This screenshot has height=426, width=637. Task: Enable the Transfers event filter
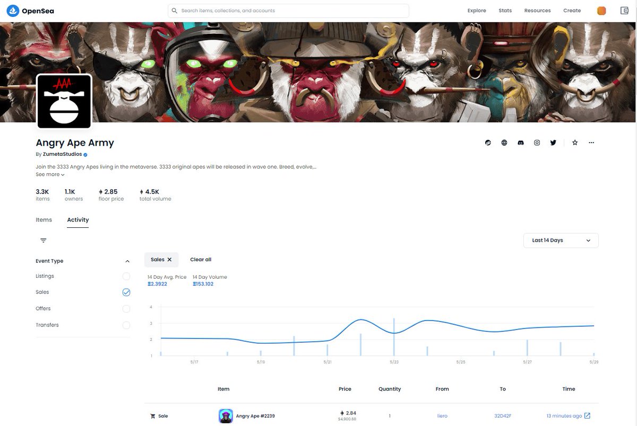[x=126, y=325]
